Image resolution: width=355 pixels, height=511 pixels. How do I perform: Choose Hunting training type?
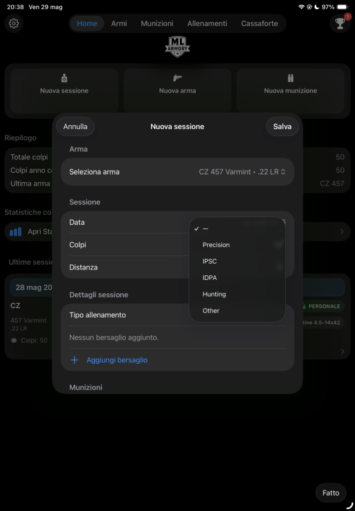coord(237,294)
